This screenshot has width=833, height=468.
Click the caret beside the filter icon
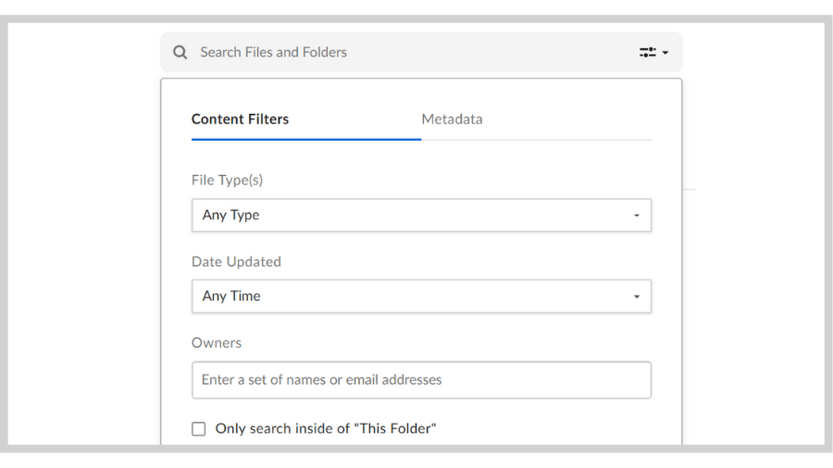[665, 53]
